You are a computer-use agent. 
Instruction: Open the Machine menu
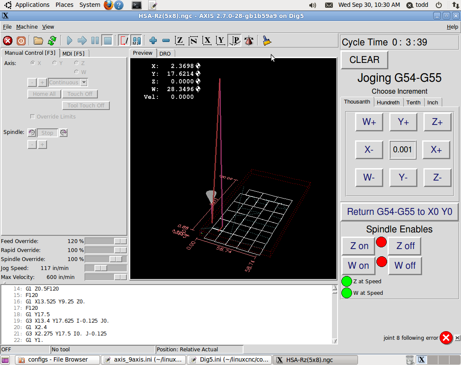[x=27, y=27]
